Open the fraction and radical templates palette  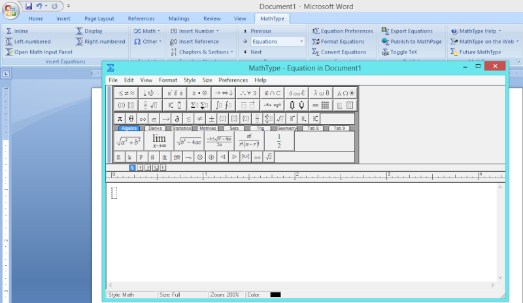tap(150, 105)
